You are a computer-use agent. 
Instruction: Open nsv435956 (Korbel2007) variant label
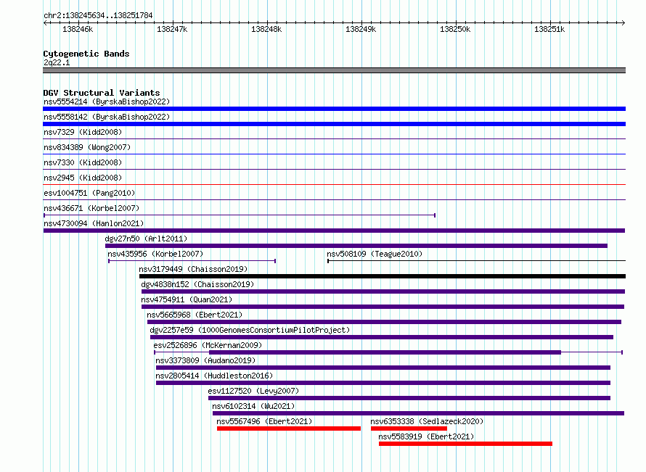(155, 254)
